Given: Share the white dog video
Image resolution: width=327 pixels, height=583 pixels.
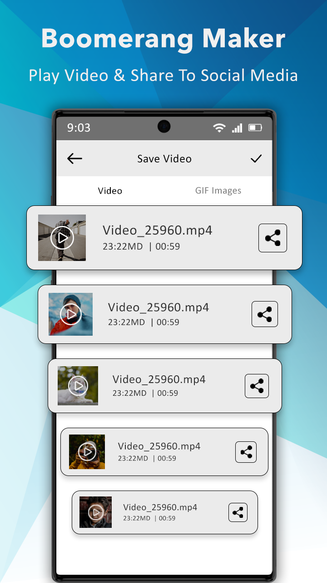Looking at the screenshot, I should [x=257, y=386].
